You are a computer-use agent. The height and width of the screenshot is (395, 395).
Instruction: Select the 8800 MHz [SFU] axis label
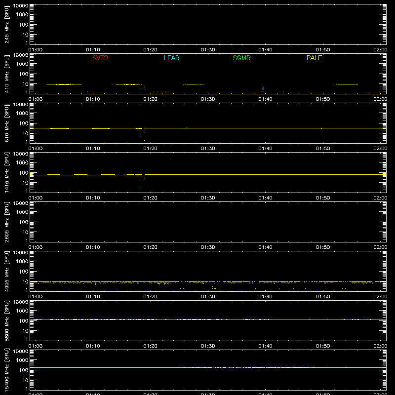(6, 320)
